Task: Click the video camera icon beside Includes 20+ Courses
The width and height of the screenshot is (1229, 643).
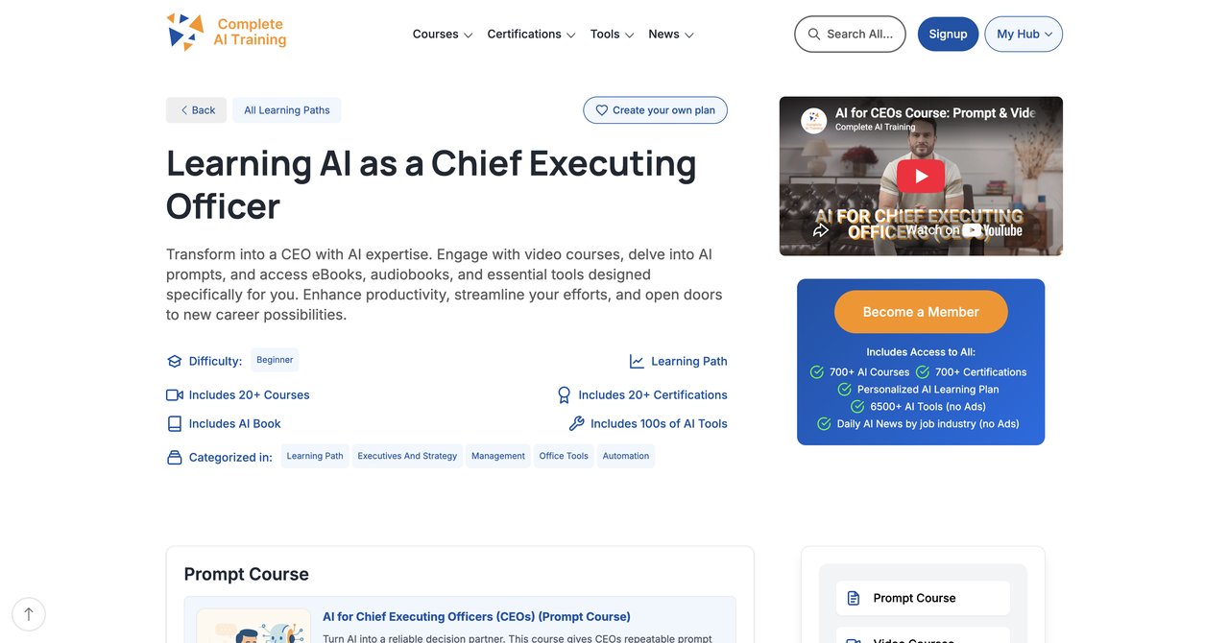Action: [175, 395]
